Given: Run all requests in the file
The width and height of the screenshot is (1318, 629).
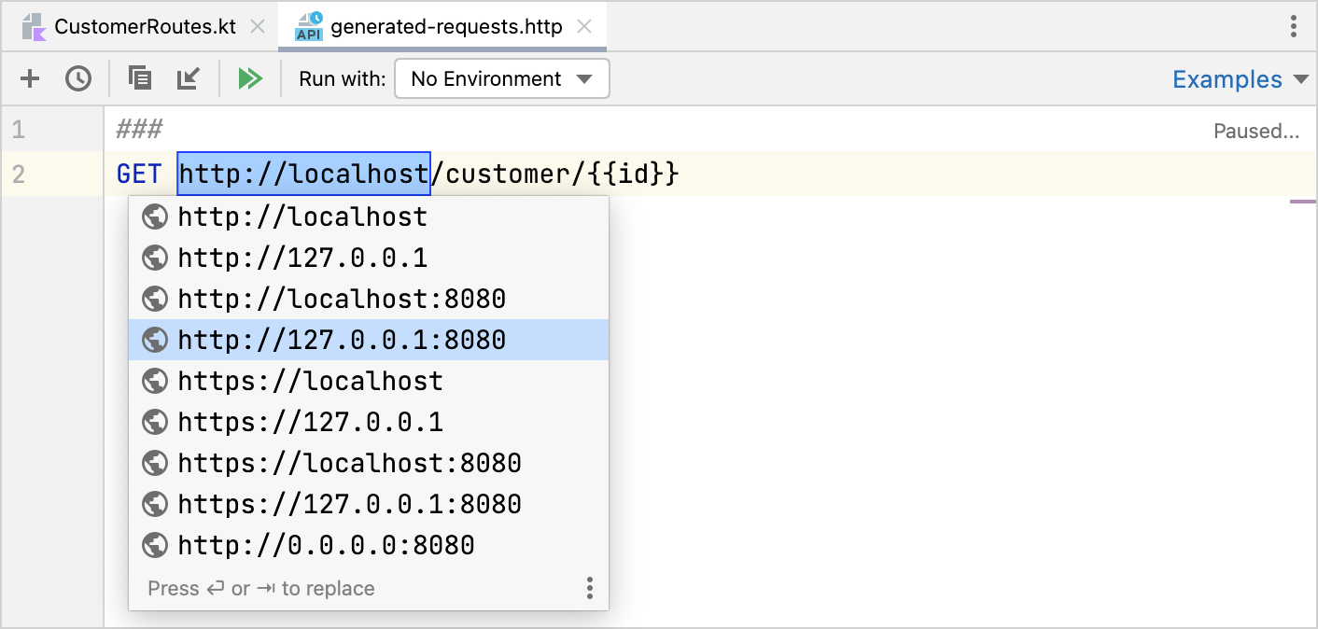Looking at the screenshot, I should click(x=249, y=78).
